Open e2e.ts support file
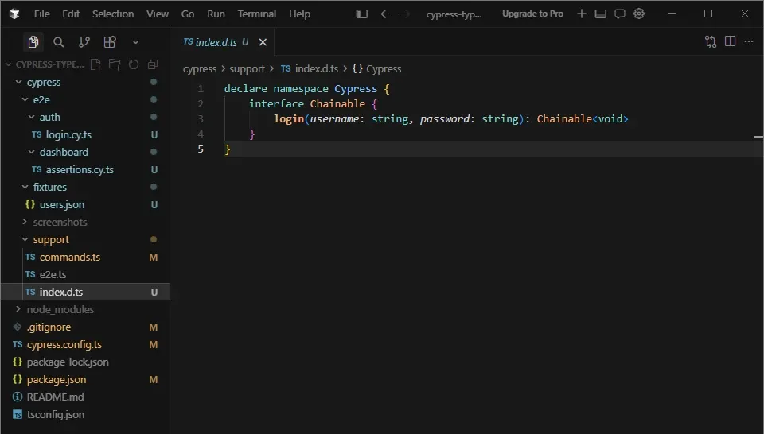The height and width of the screenshot is (434, 764). [x=85, y=274]
